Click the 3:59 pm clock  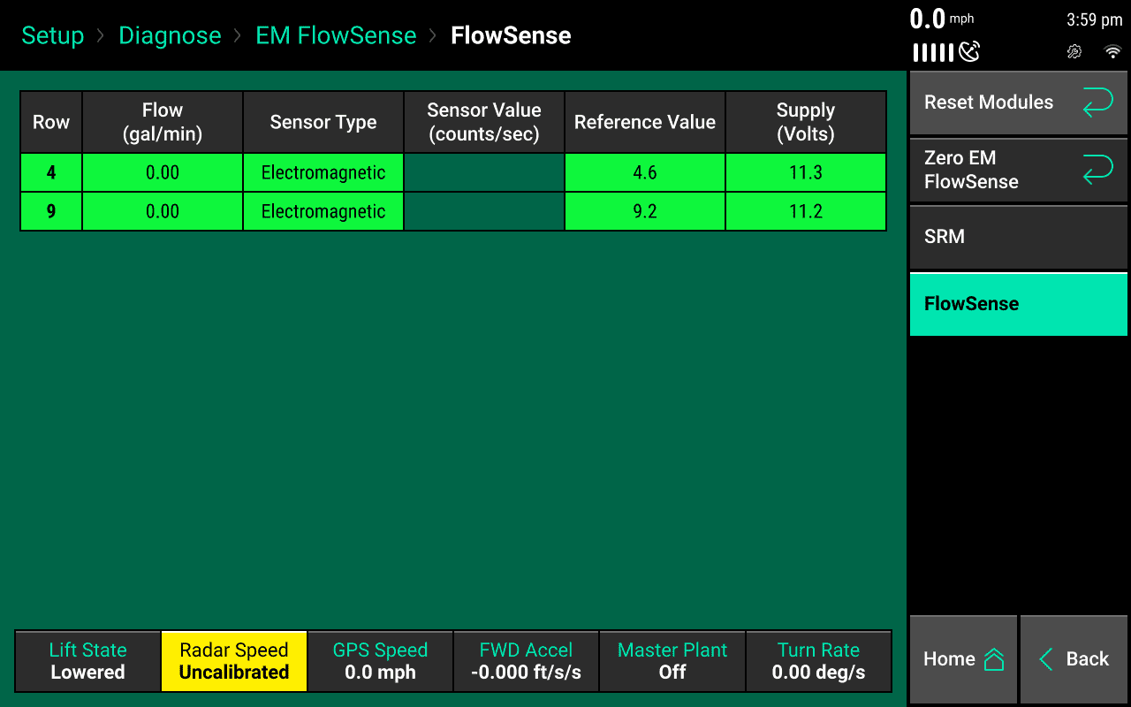(1094, 19)
